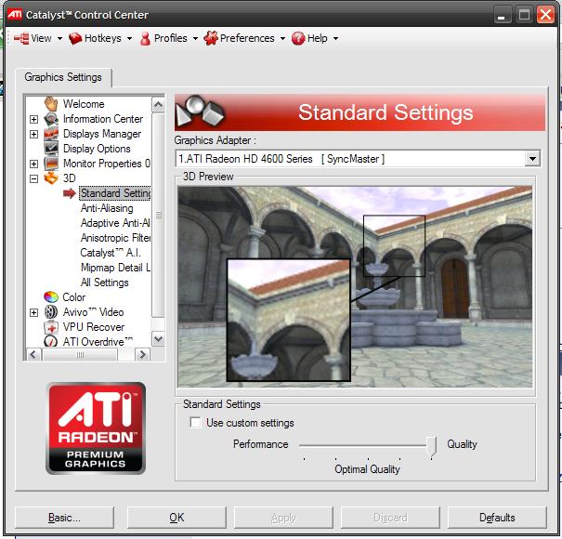This screenshot has height=539, width=562.
Task: Click the 3D cube icon in tree
Action: pyautogui.click(x=51, y=177)
